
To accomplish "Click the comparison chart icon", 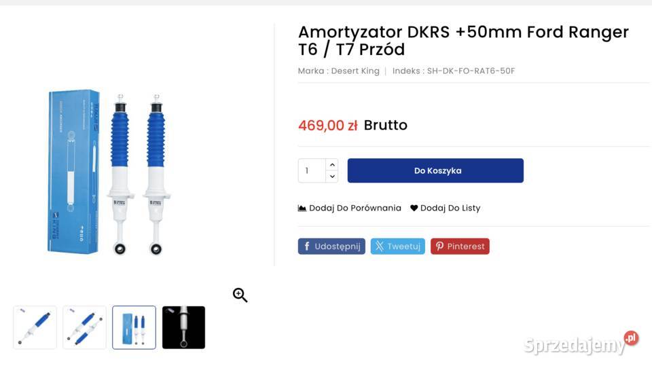I will pos(302,208).
